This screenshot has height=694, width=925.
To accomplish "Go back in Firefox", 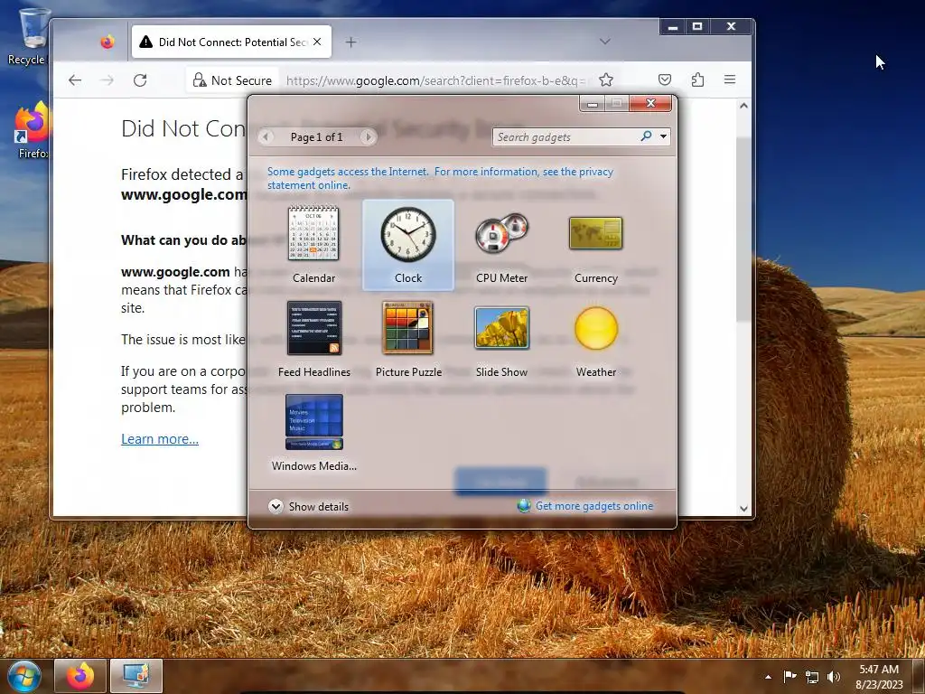I will click(x=75, y=80).
